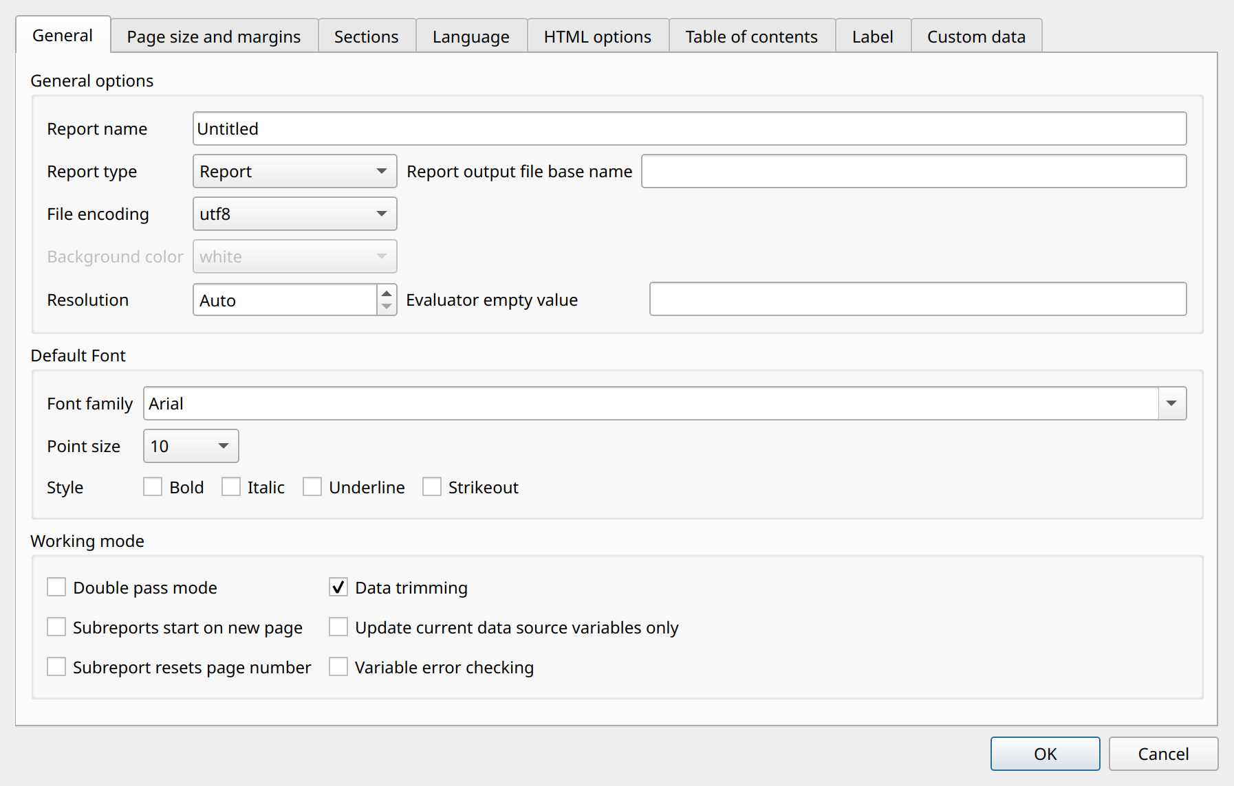Increase Resolution with the up arrow
The width and height of the screenshot is (1234, 786).
click(x=387, y=293)
